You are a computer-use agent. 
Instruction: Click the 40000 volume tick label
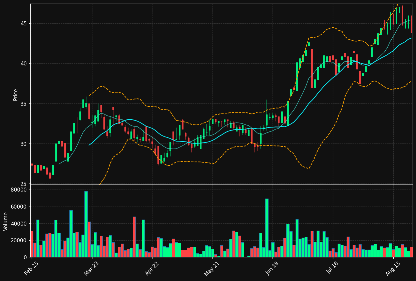(20, 224)
